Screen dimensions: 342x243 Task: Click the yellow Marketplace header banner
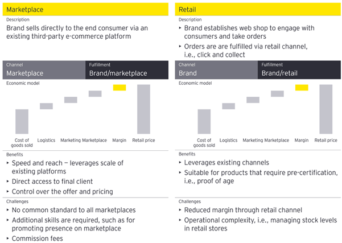(85, 9)
